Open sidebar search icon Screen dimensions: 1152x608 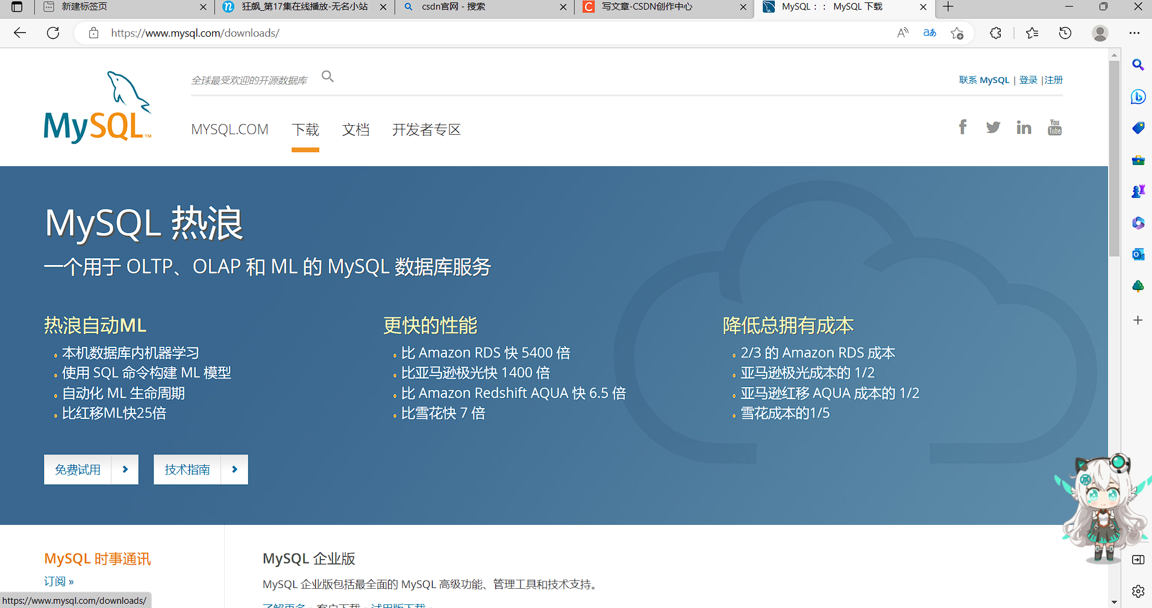1138,64
